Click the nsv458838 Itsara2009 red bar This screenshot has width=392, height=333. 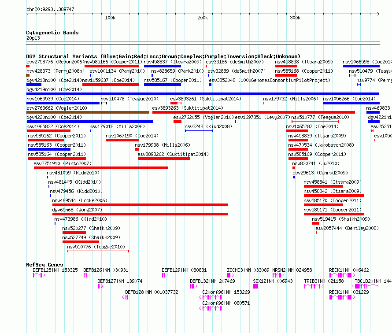click(286, 66)
